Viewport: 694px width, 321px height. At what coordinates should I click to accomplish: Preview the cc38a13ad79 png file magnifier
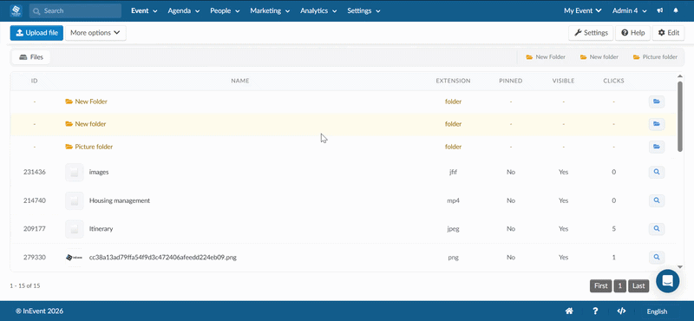point(657,258)
